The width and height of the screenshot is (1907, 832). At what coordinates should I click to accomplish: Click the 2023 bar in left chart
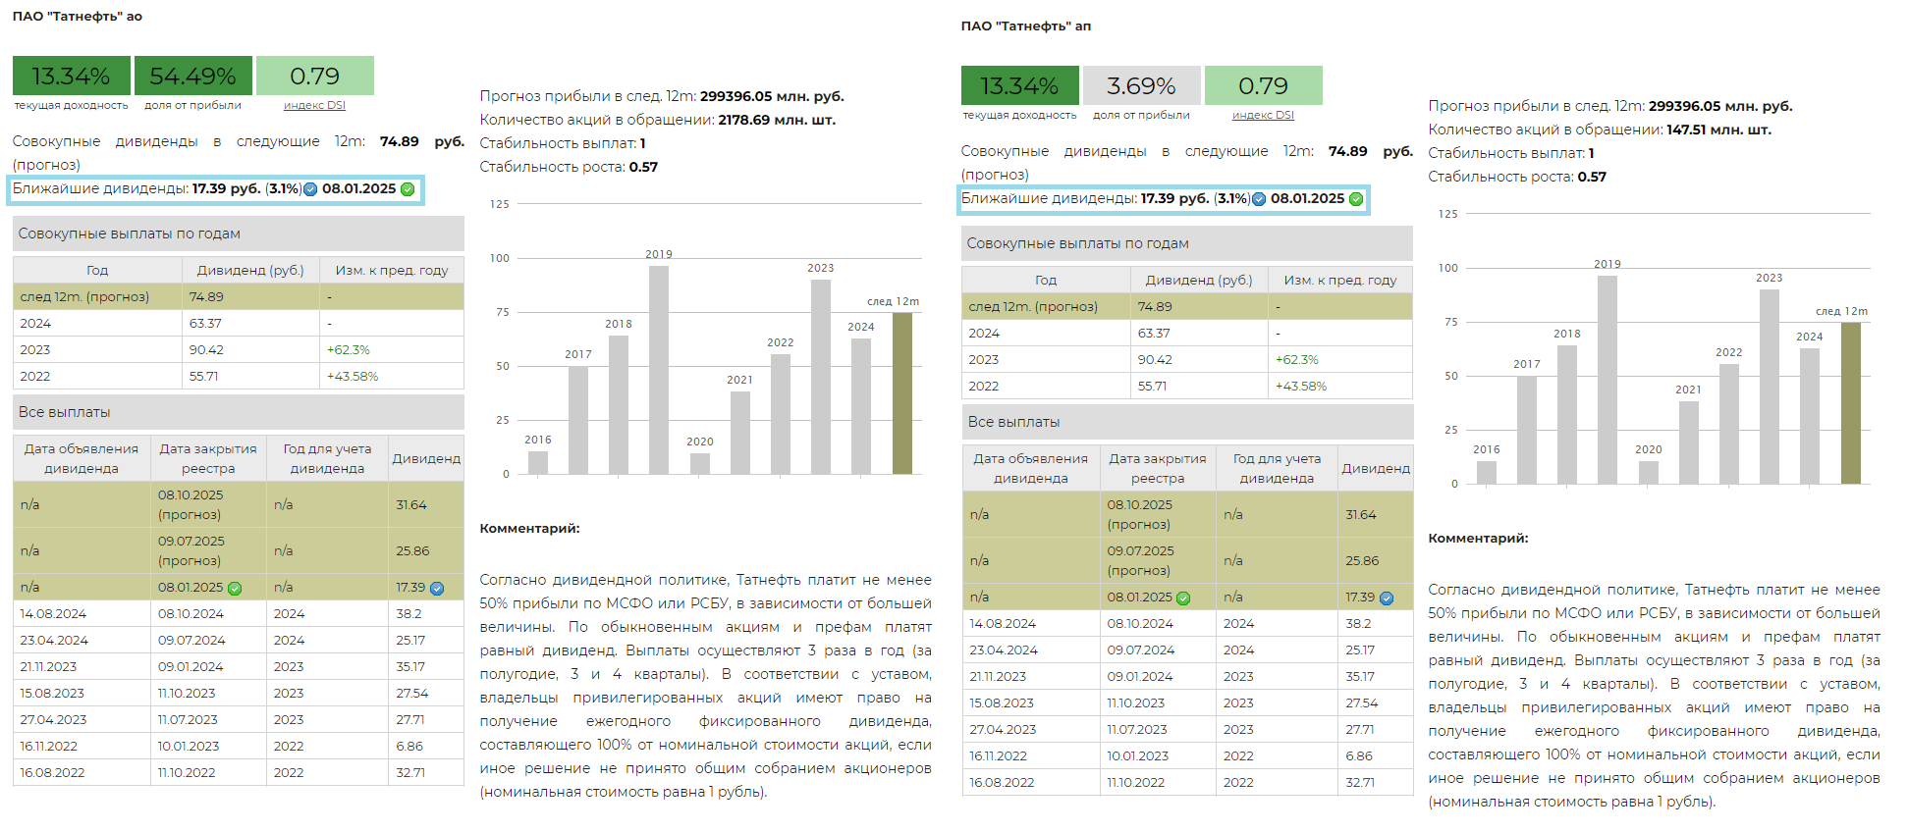820,377
